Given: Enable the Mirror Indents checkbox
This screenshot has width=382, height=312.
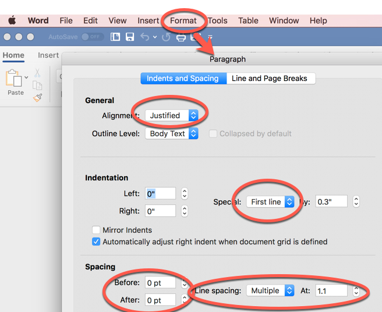Looking at the screenshot, I should (x=96, y=230).
